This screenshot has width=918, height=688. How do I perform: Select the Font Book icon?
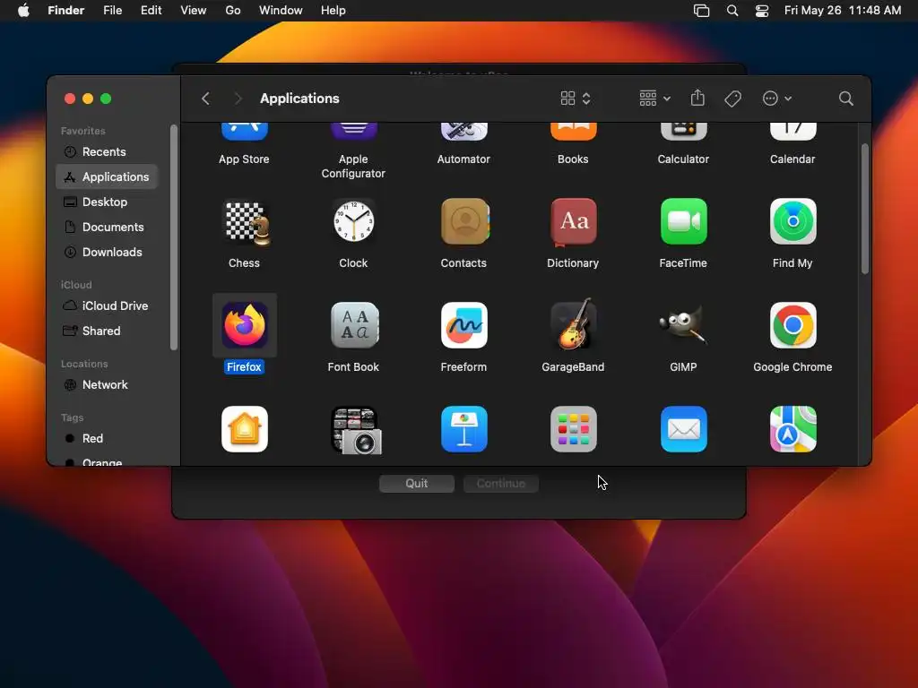tap(354, 325)
